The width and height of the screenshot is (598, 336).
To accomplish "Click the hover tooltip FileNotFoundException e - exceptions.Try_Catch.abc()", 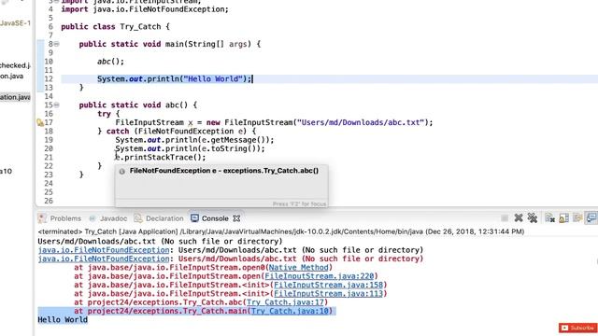I will click(x=224, y=171).
